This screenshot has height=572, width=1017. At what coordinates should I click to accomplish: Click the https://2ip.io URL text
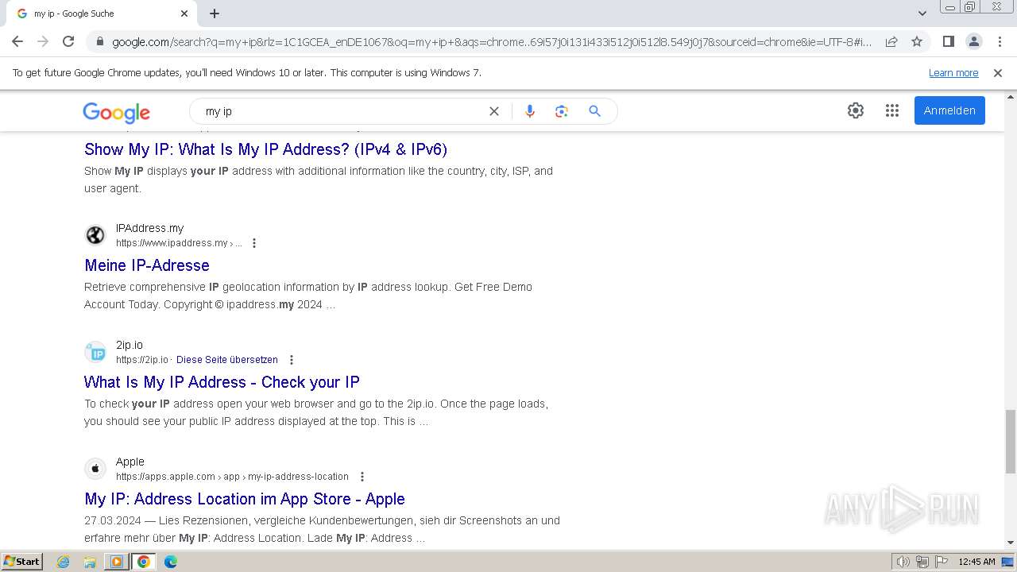pos(142,360)
